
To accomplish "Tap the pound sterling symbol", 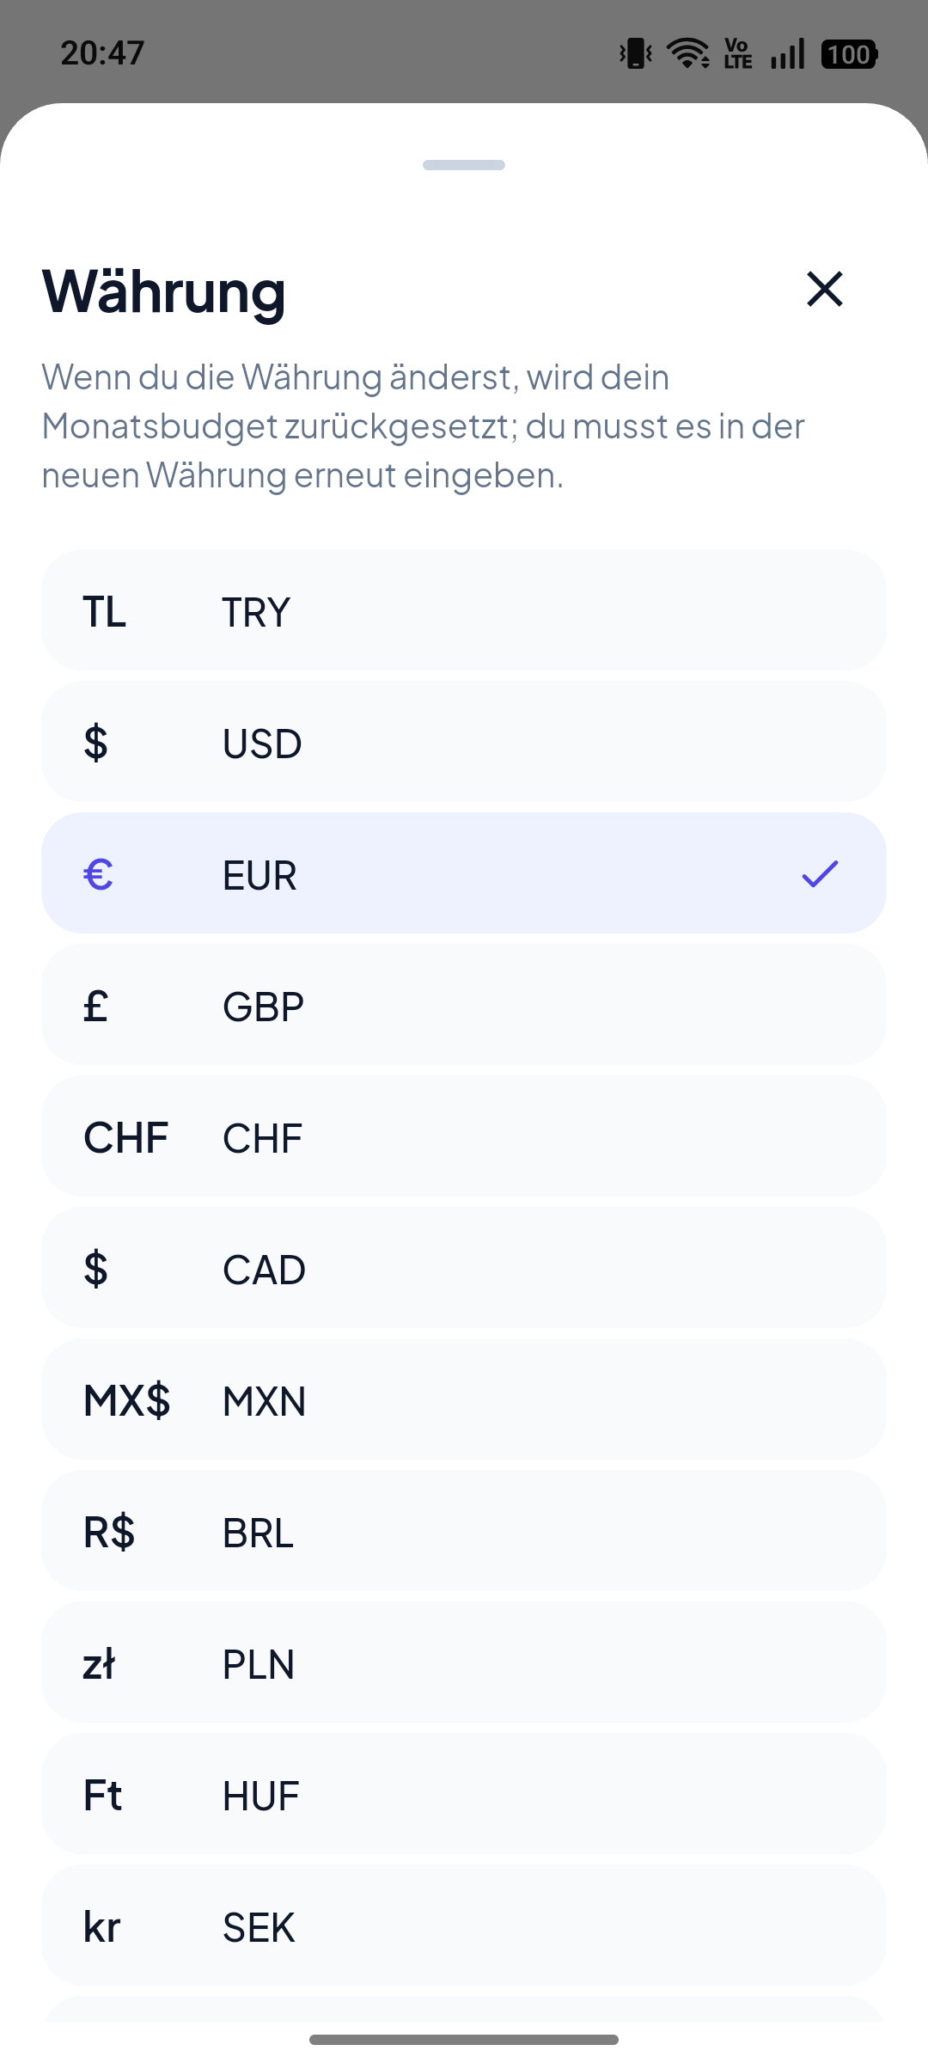I will pyautogui.click(x=95, y=1006).
